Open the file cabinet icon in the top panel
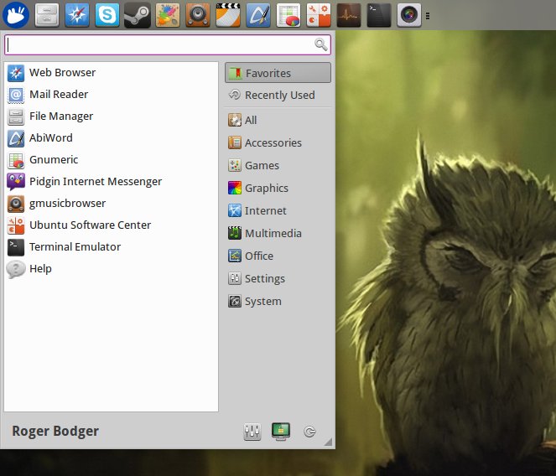The height and width of the screenshot is (476, 556). point(47,14)
